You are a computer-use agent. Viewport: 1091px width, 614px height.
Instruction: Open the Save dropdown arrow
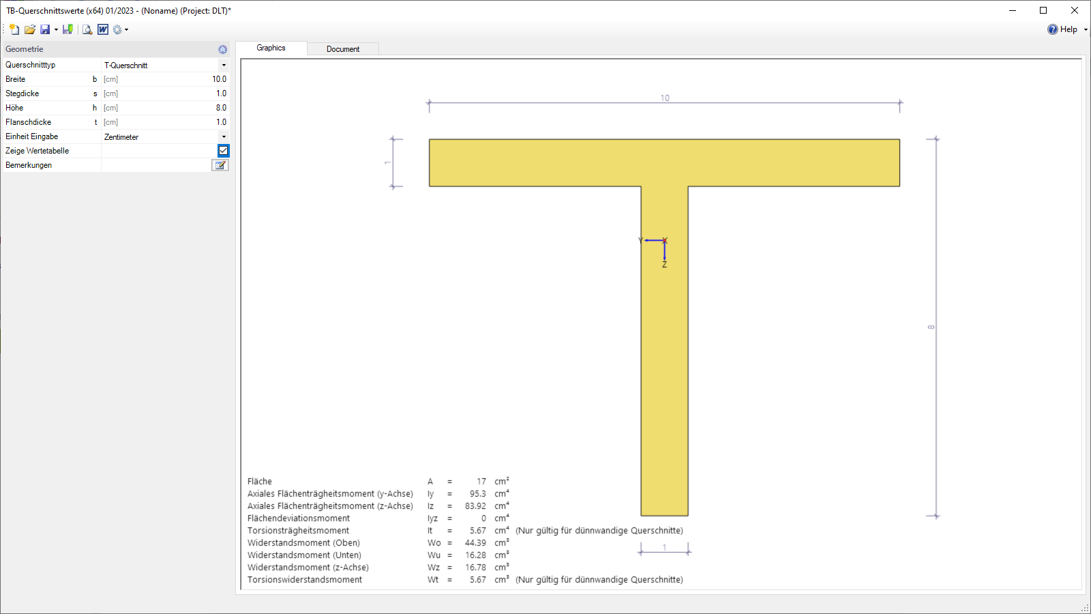click(x=56, y=29)
